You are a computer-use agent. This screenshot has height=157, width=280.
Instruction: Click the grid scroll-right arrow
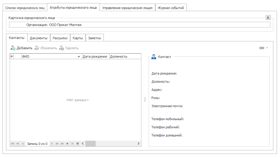click(138, 144)
